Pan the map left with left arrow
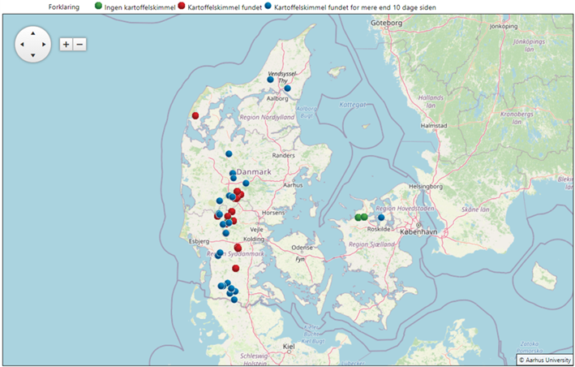The width and height of the screenshot is (575, 367). click(22, 44)
